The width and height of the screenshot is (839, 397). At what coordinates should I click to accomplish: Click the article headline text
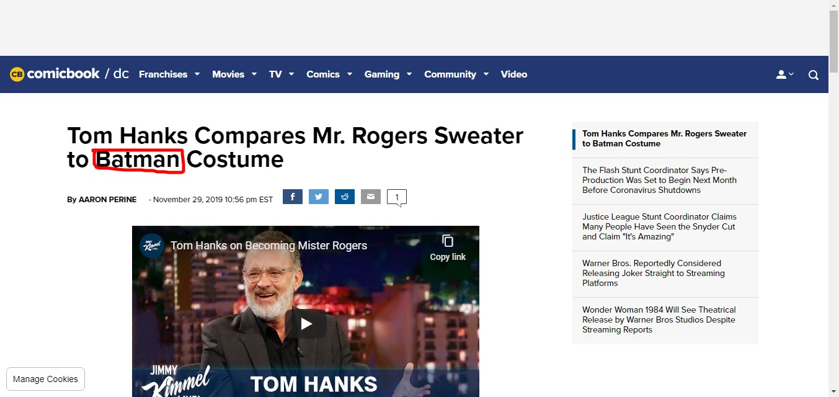click(x=295, y=148)
